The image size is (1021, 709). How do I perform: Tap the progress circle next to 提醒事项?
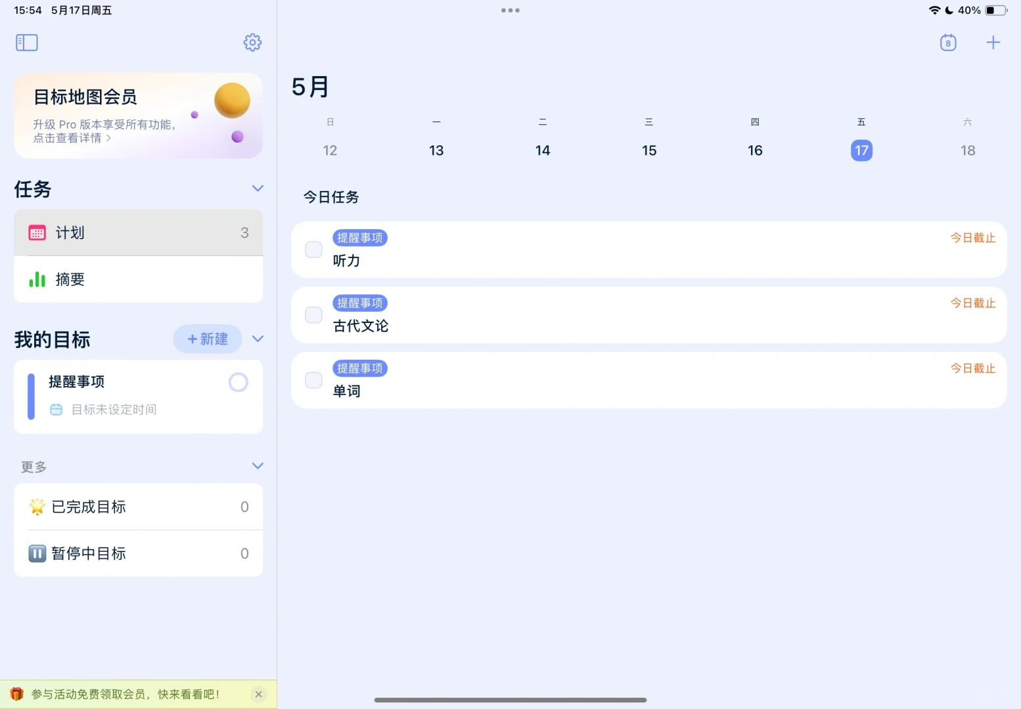pos(238,382)
